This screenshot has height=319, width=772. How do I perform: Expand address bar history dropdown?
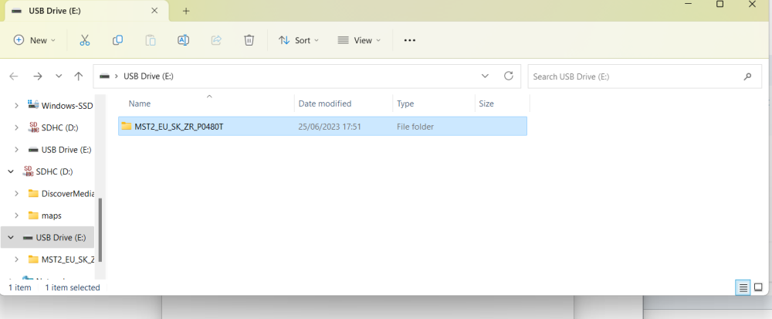pyautogui.click(x=485, y=76)
